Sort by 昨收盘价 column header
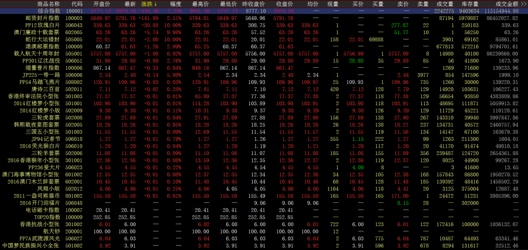Screen dimensions: 528x250 pos(253,4)
